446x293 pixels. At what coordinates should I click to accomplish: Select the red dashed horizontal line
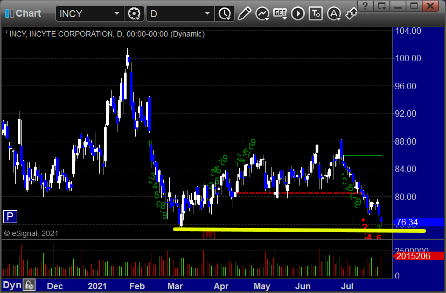tap(298, 193)
